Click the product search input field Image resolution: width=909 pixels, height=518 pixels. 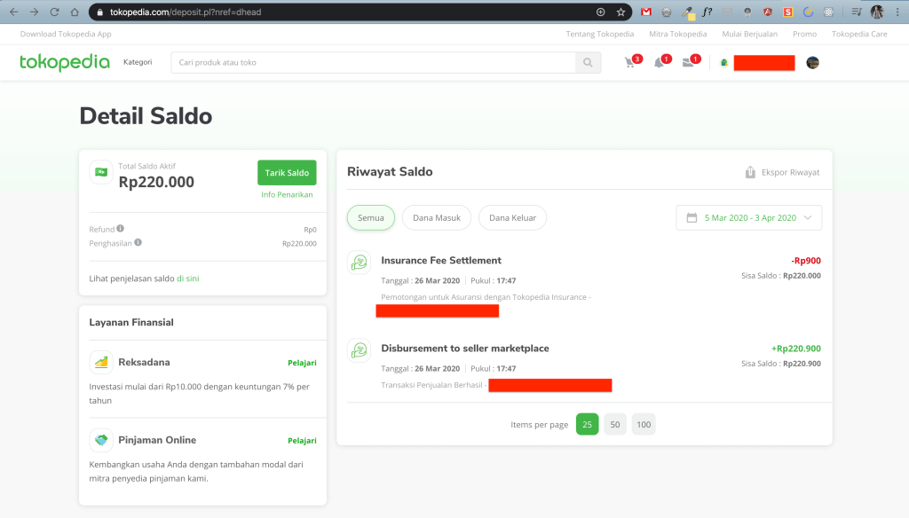[x=373, y=63]
